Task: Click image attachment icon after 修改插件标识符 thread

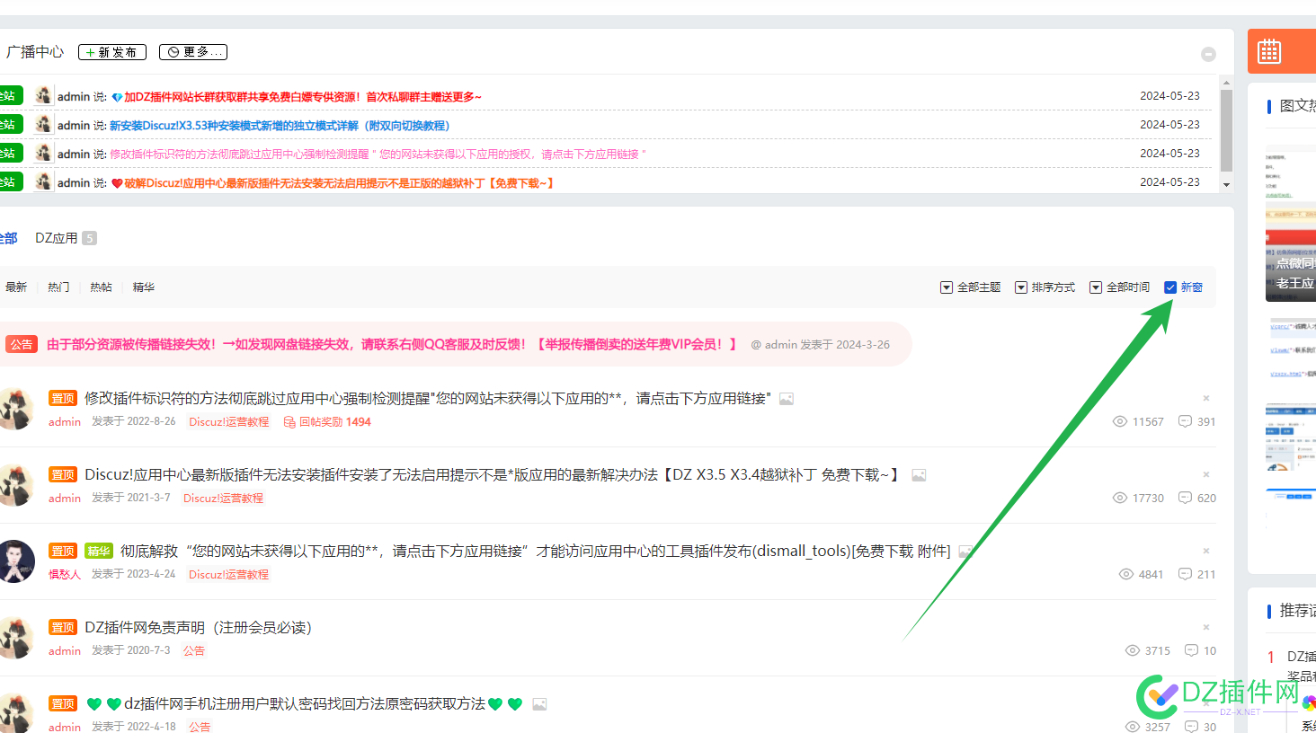Action: [x=787, y=399]
